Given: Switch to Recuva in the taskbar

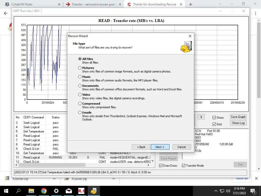Looking at the screenshot, I should coord(94,191).
